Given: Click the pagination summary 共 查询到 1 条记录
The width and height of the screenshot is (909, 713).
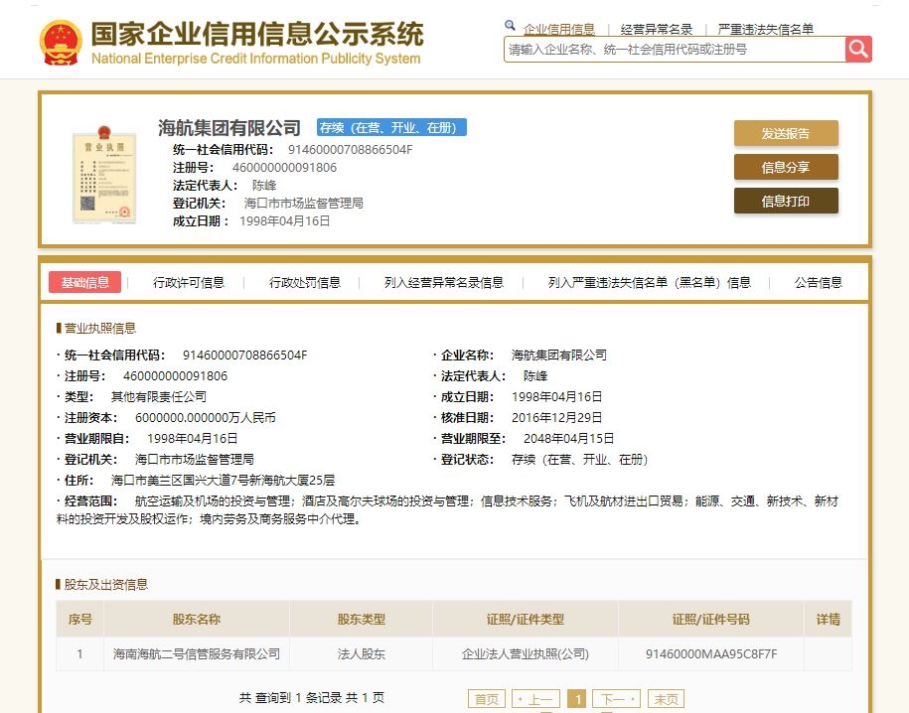Looking at the screenshot, I should pos(290,698).
